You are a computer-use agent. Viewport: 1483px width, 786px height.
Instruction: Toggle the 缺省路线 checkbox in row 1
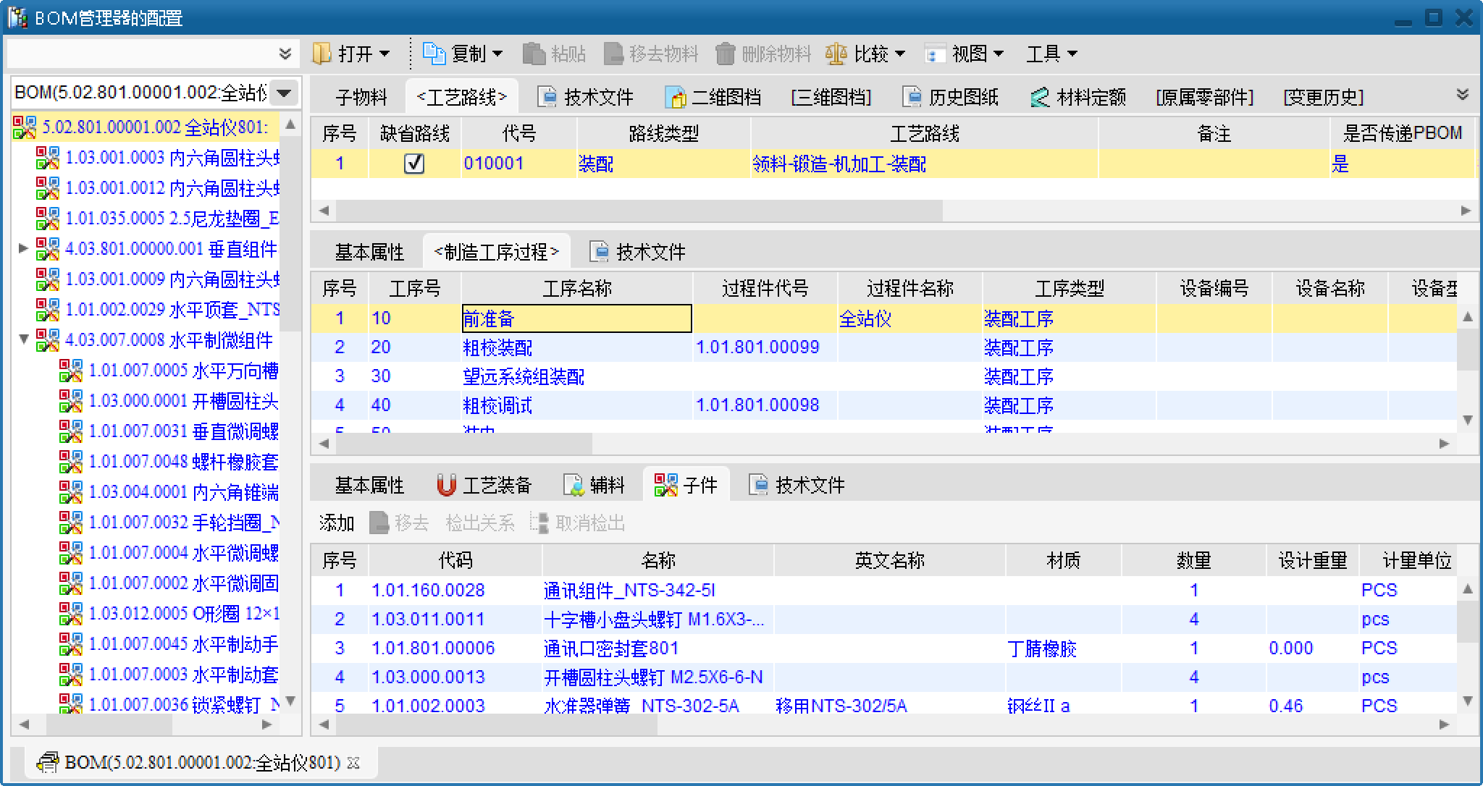pyautogui.click(x=414, y=164)
